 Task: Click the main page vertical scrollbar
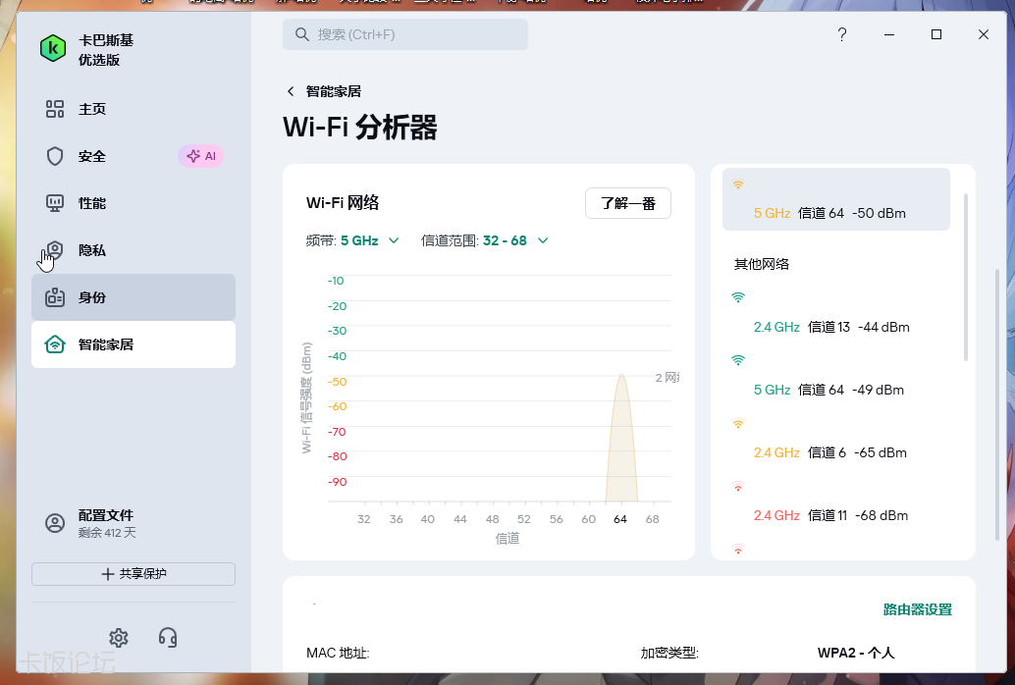997,404
